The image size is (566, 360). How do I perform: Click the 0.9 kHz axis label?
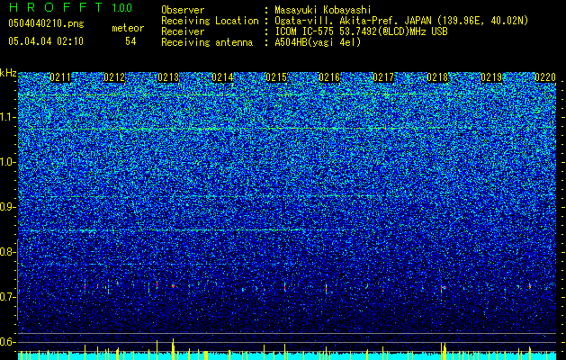[8, 207]
